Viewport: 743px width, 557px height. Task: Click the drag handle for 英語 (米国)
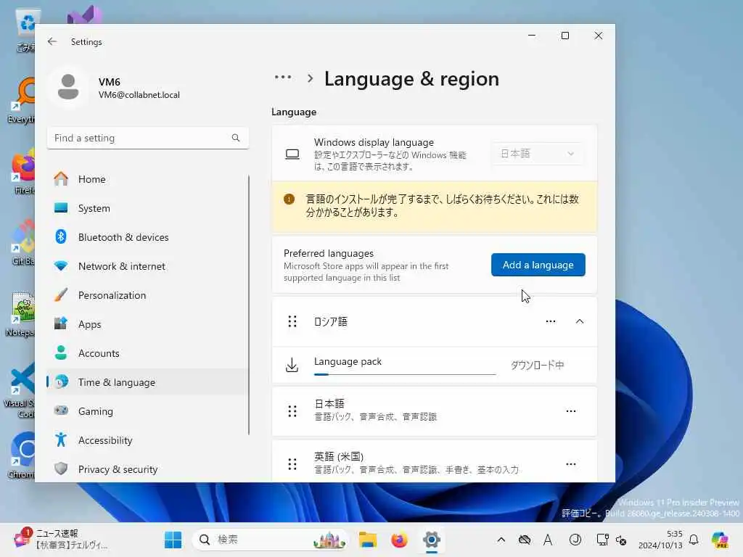pyautogui.click(x=292, y=464)
